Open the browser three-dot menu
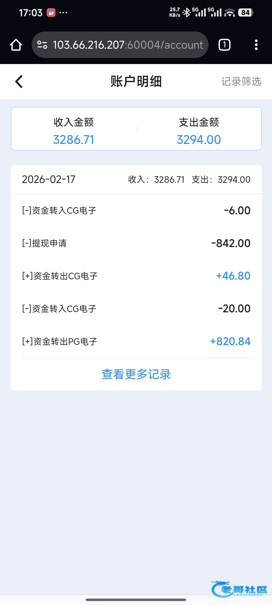The image size is (272, 605). pyautogui.click(x=256, y=45)
